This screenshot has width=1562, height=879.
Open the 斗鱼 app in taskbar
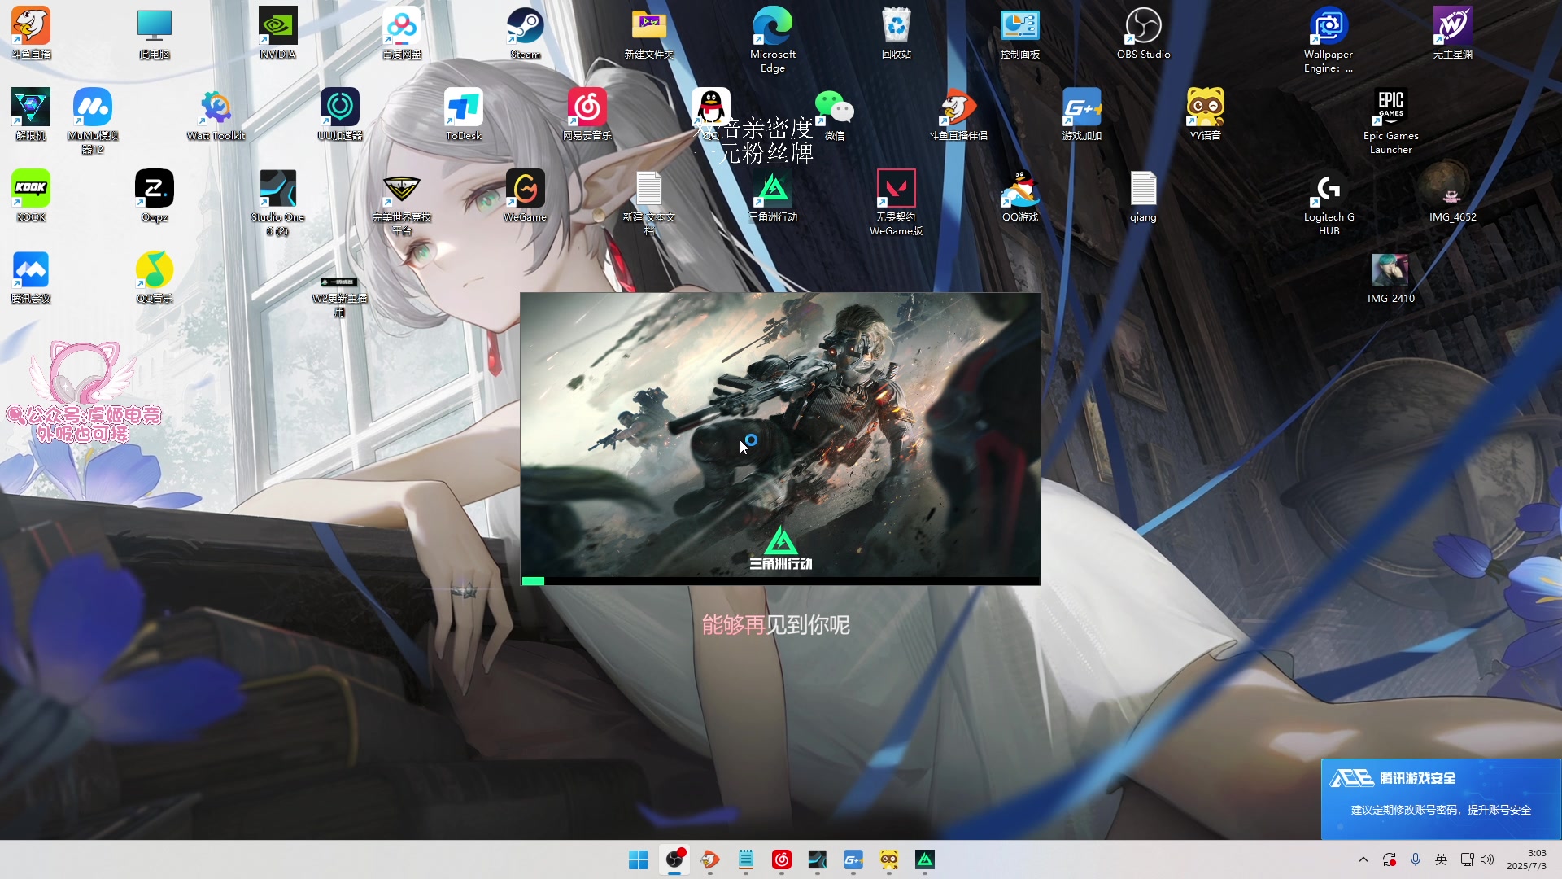click(x=710, y=859)
